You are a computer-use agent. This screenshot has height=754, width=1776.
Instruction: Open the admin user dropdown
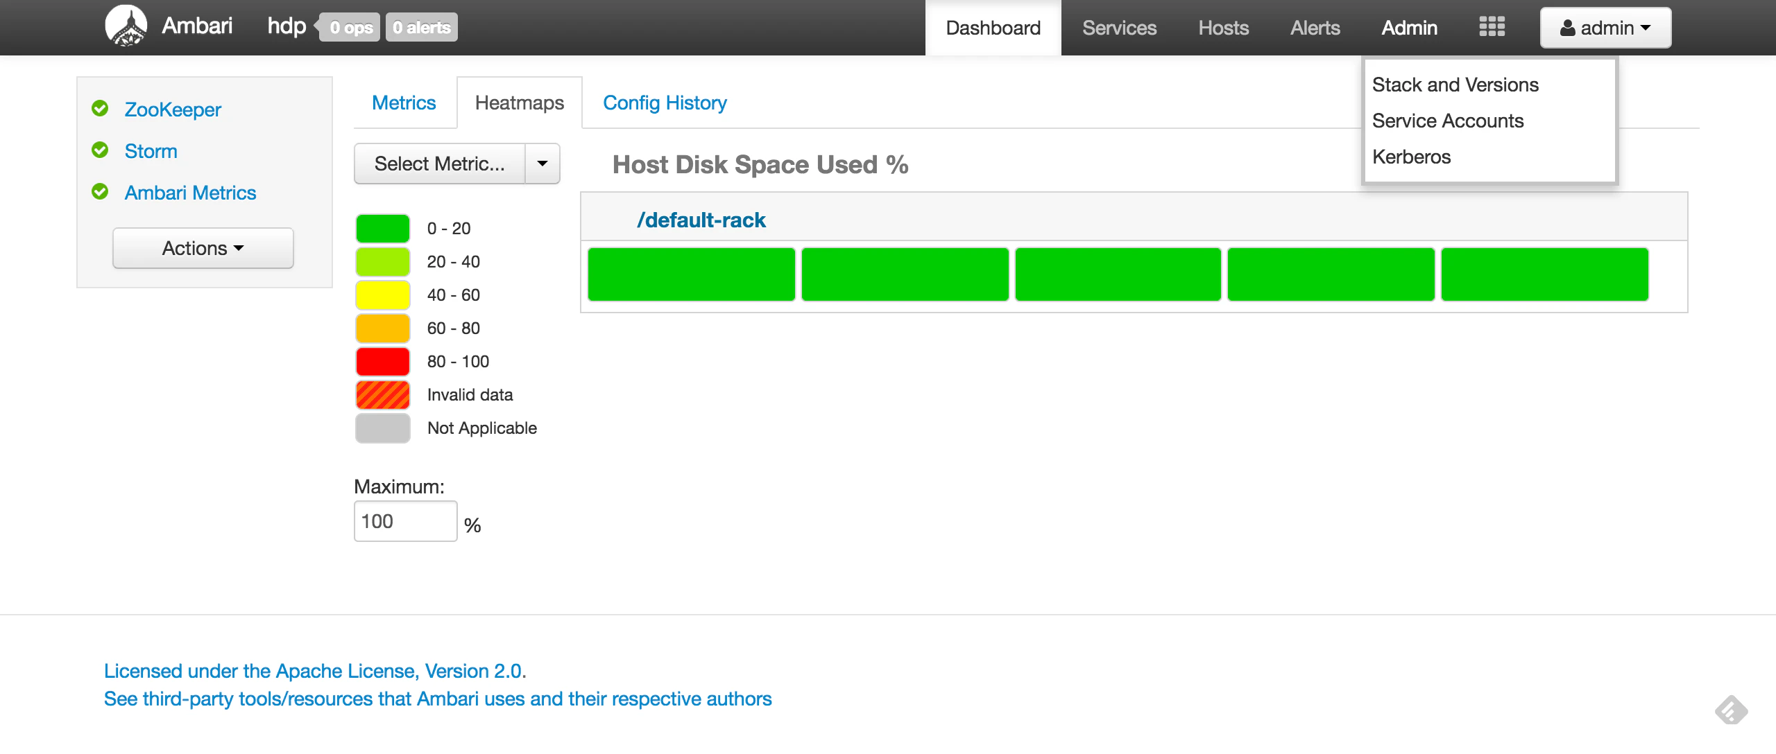click(x=1605, y=28)
